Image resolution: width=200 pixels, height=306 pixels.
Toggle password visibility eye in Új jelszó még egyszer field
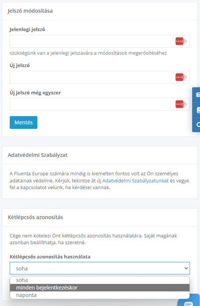[x=185, y=104]
